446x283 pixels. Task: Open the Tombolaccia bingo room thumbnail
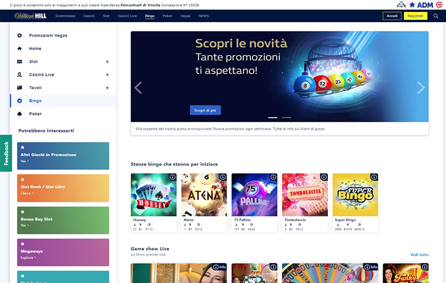[305, 195]
